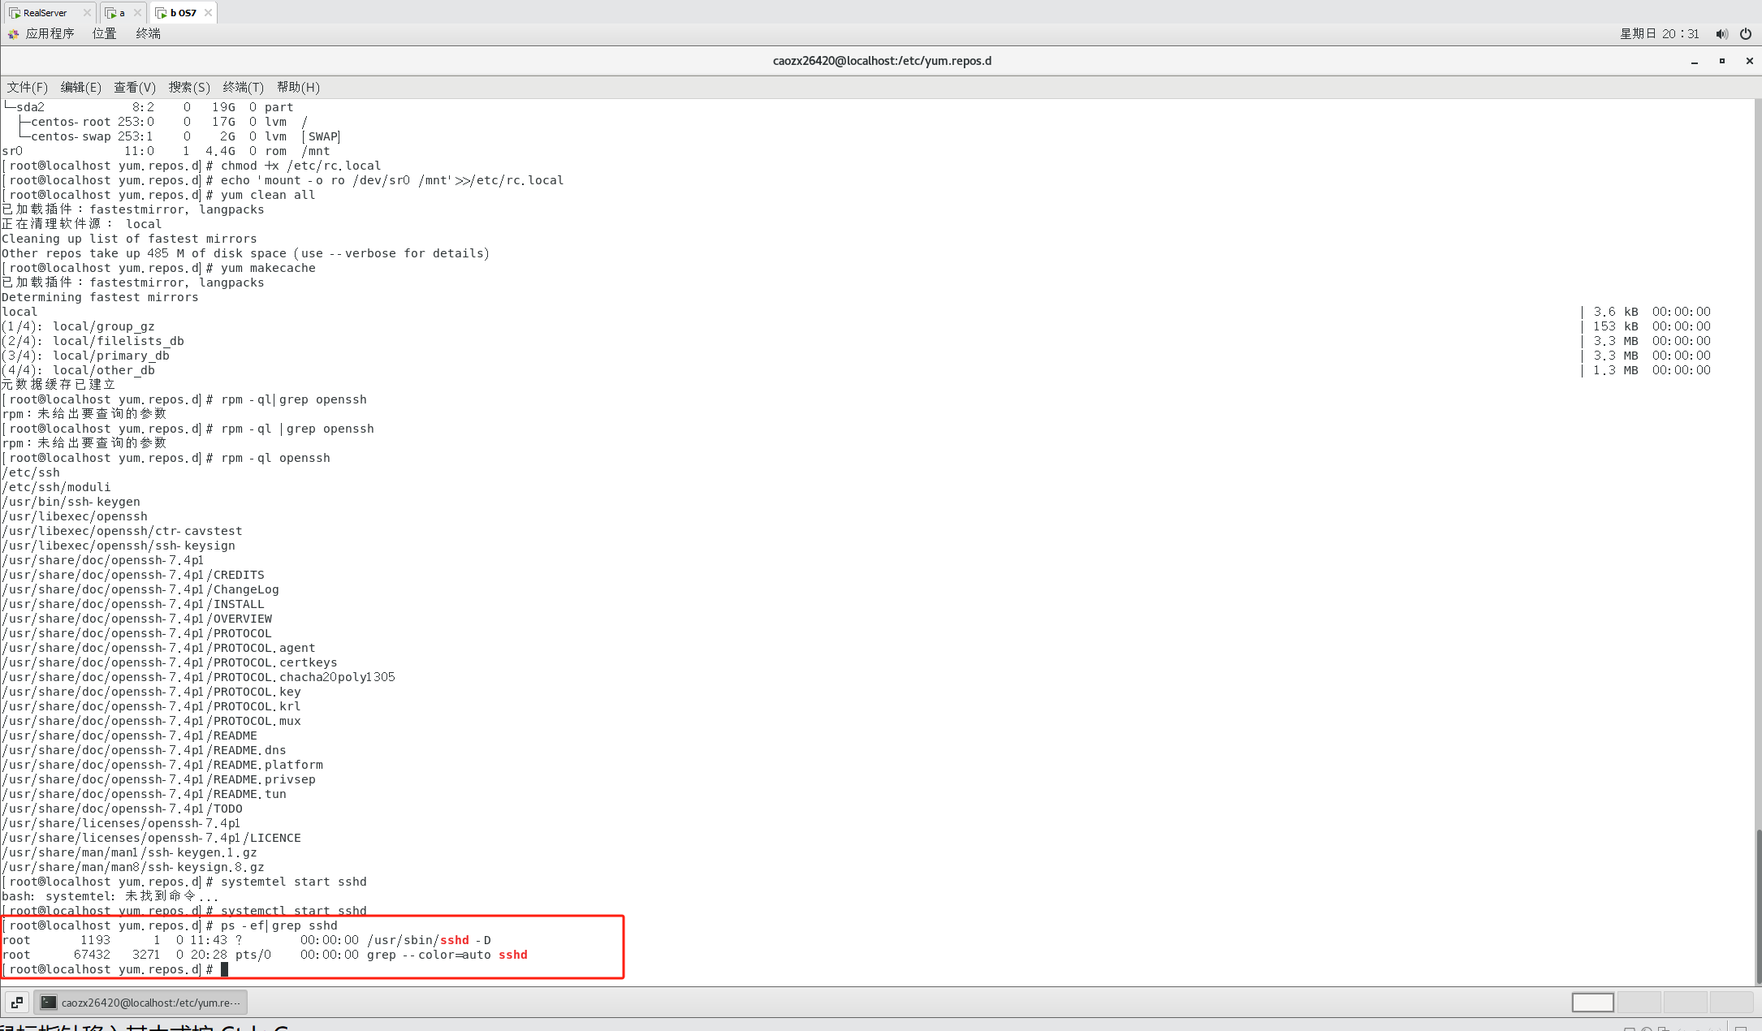1762x1031 pixels.
Task: Open the 查看(V) menu
Action: click(x=134, y=87)
